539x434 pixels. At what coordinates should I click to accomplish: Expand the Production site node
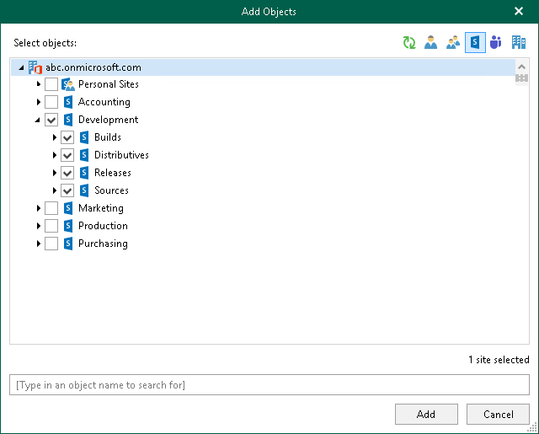(x=38, y=226)
